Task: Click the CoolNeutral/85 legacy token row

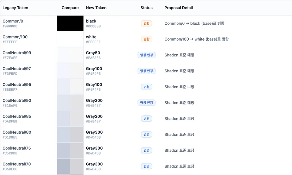Action: click(146, 119)
